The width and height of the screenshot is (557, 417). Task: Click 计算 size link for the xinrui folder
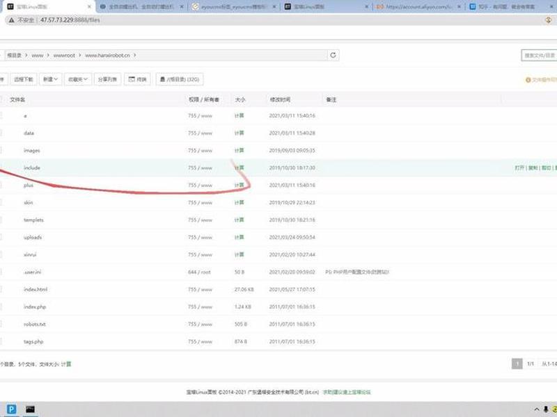coord(239,254)
